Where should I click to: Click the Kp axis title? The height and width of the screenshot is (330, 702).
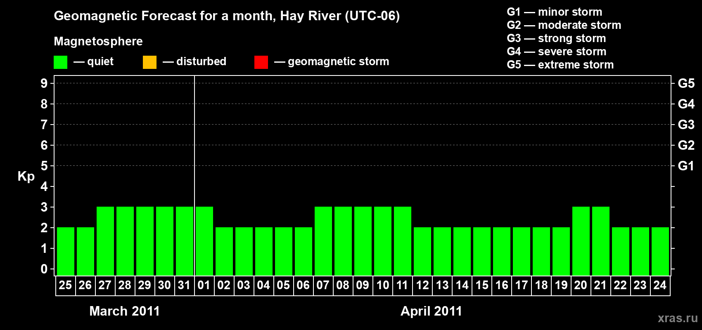[26, 177]
